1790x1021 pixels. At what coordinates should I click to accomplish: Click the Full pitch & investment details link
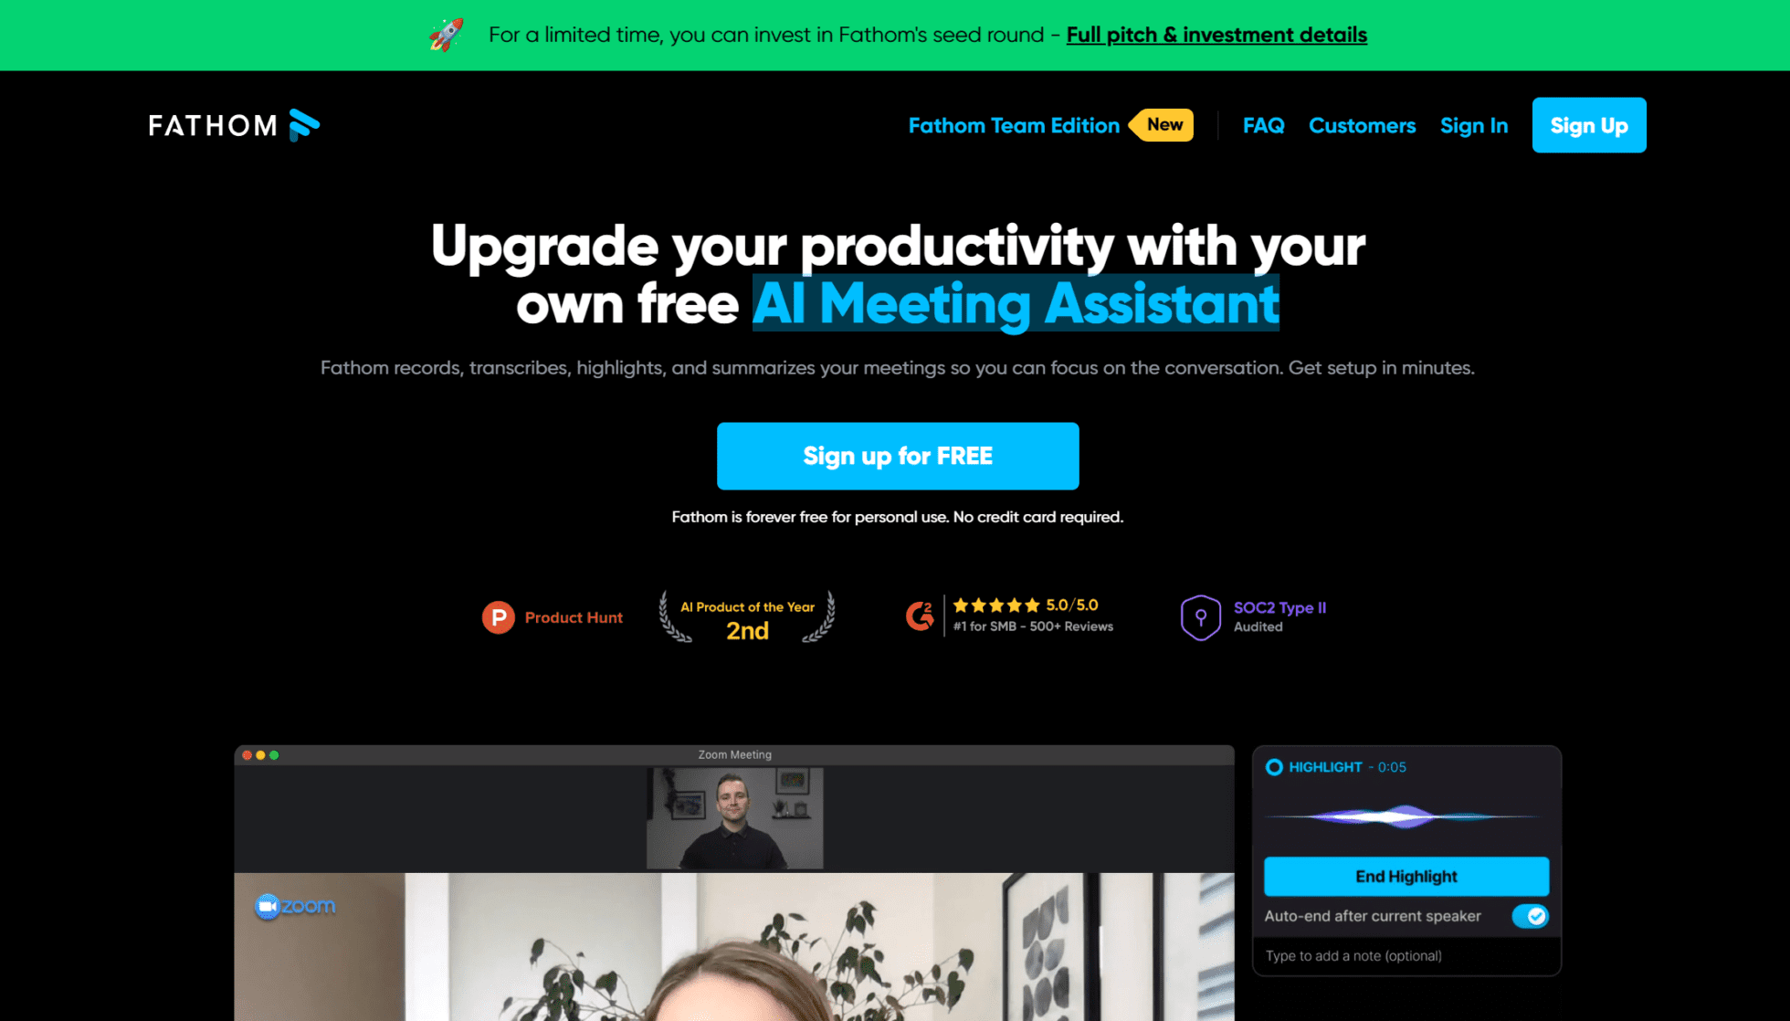1217,35
